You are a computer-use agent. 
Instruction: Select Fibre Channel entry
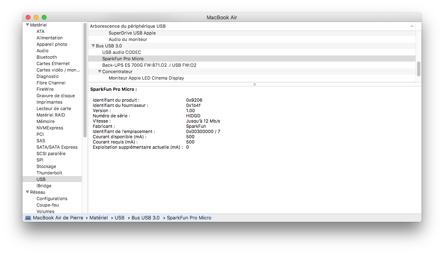51,83
